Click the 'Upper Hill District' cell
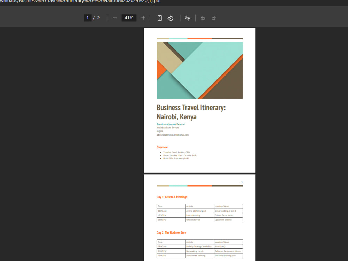Viewport: 348px width, 261px height. (x=228, y=220)
